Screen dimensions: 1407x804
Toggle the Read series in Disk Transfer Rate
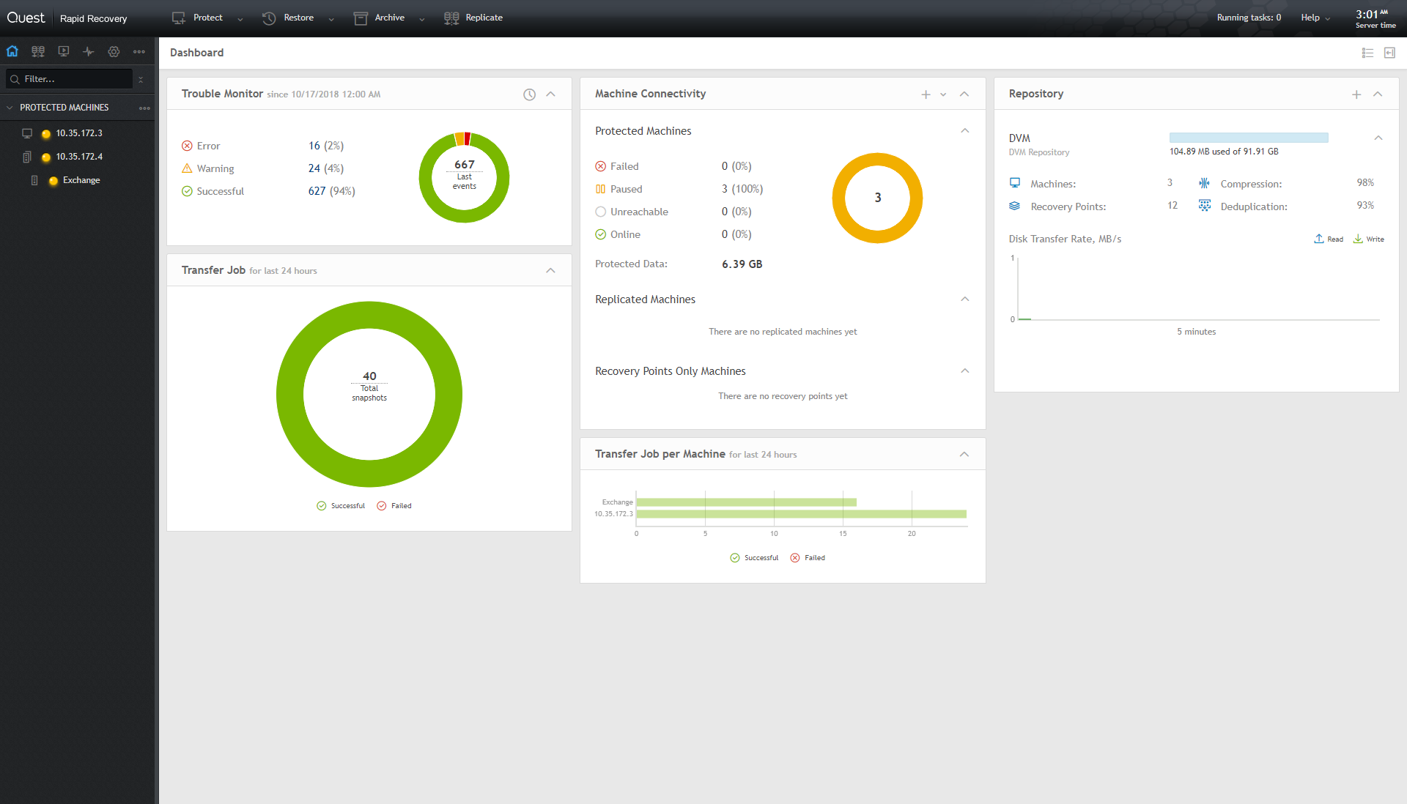pyautogui.click(x=1329, y=239)
